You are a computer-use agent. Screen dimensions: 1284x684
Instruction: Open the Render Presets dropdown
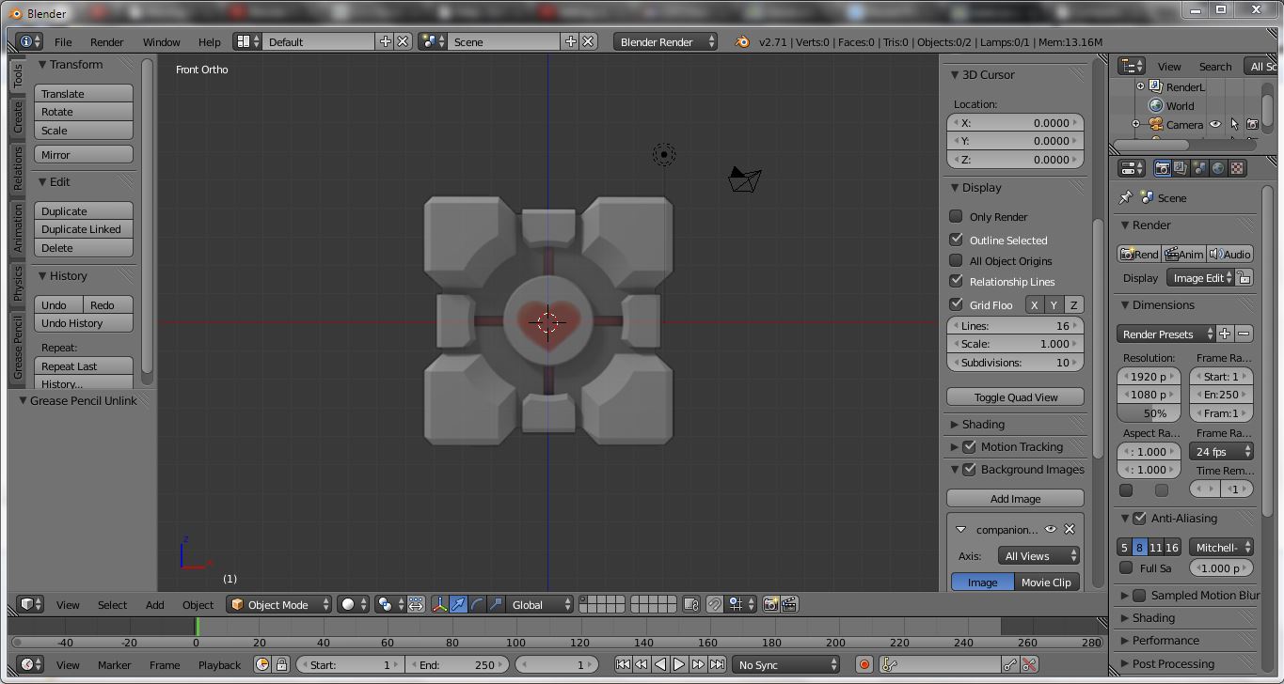pyautogui.click(x=1165, y=334)
